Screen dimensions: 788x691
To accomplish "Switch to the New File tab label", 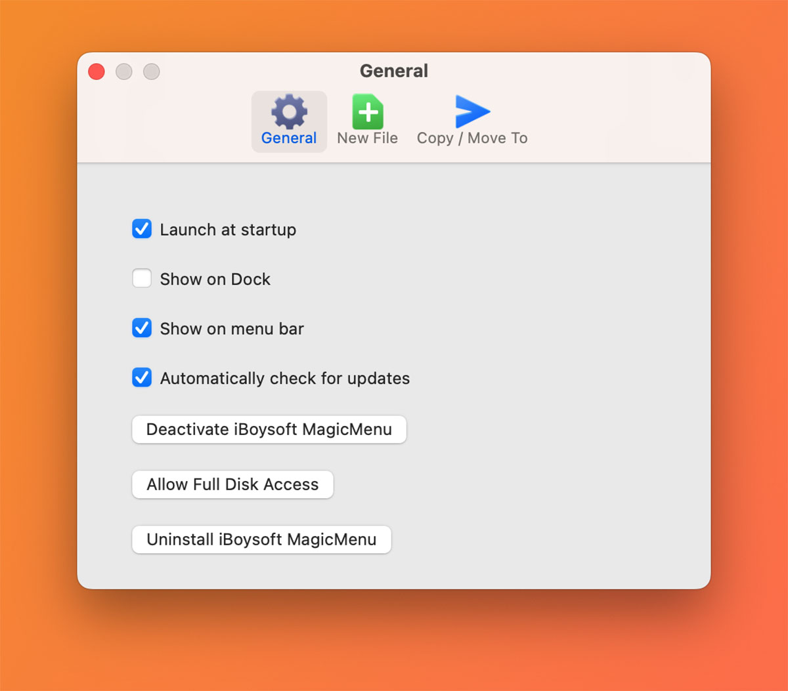I will [x=368, y=138].
